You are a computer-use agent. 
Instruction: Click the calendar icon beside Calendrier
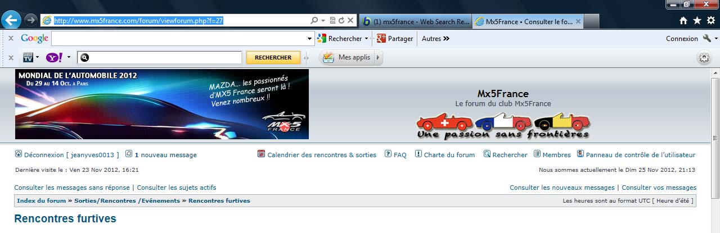[261, 154]
